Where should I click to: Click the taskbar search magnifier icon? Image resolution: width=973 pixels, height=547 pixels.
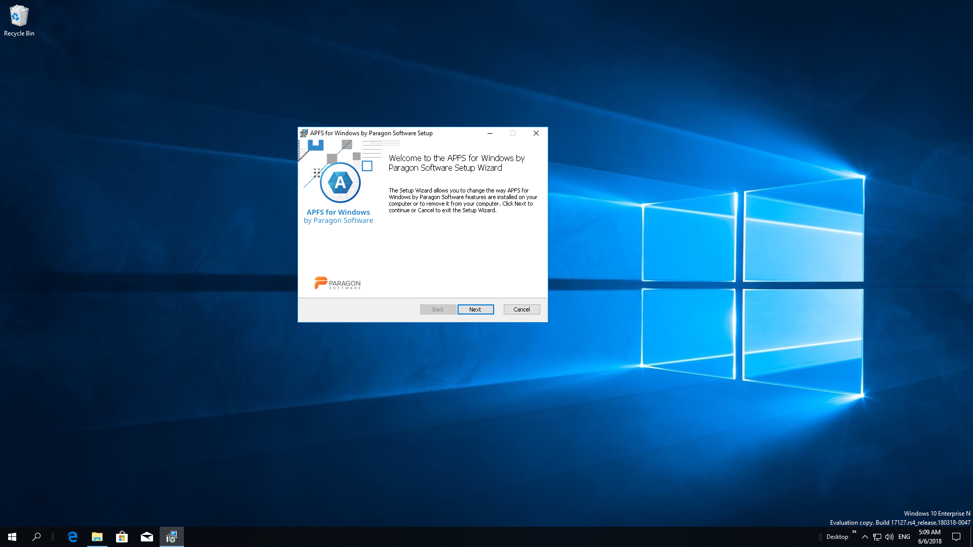pos(36,537)
